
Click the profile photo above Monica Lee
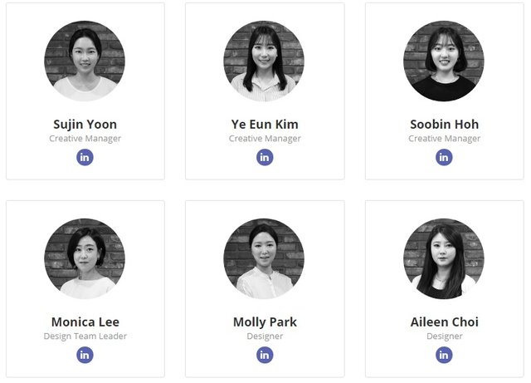85,258
